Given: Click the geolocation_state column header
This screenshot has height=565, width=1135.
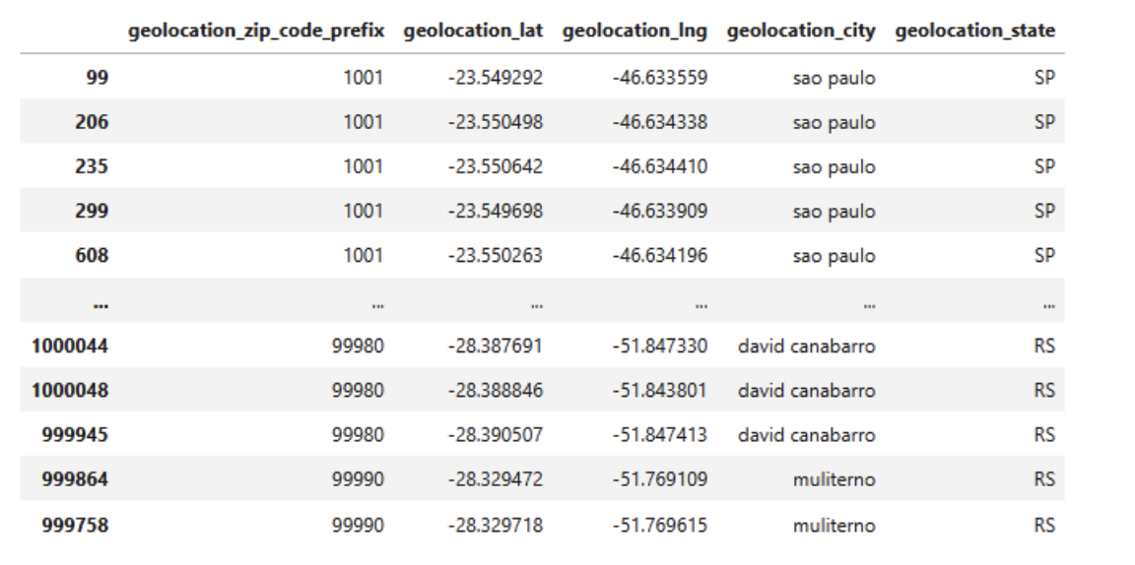Looking at the screenshot, I should click(975, 31).
